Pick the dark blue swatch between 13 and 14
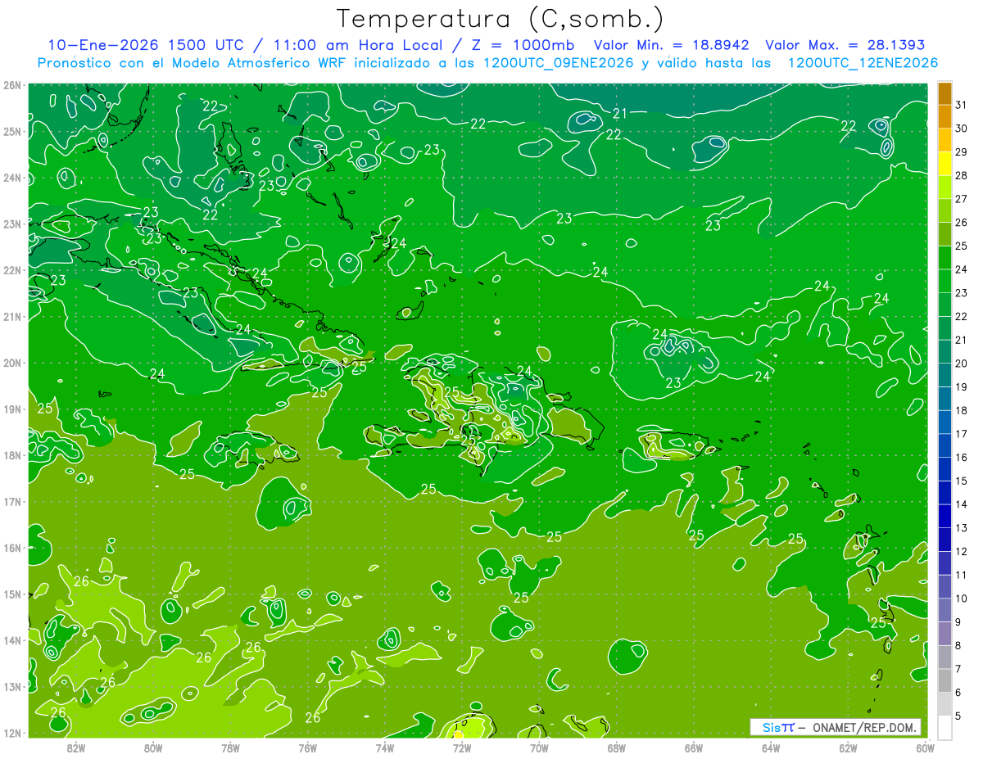983x759 pixels. (944, 516)
